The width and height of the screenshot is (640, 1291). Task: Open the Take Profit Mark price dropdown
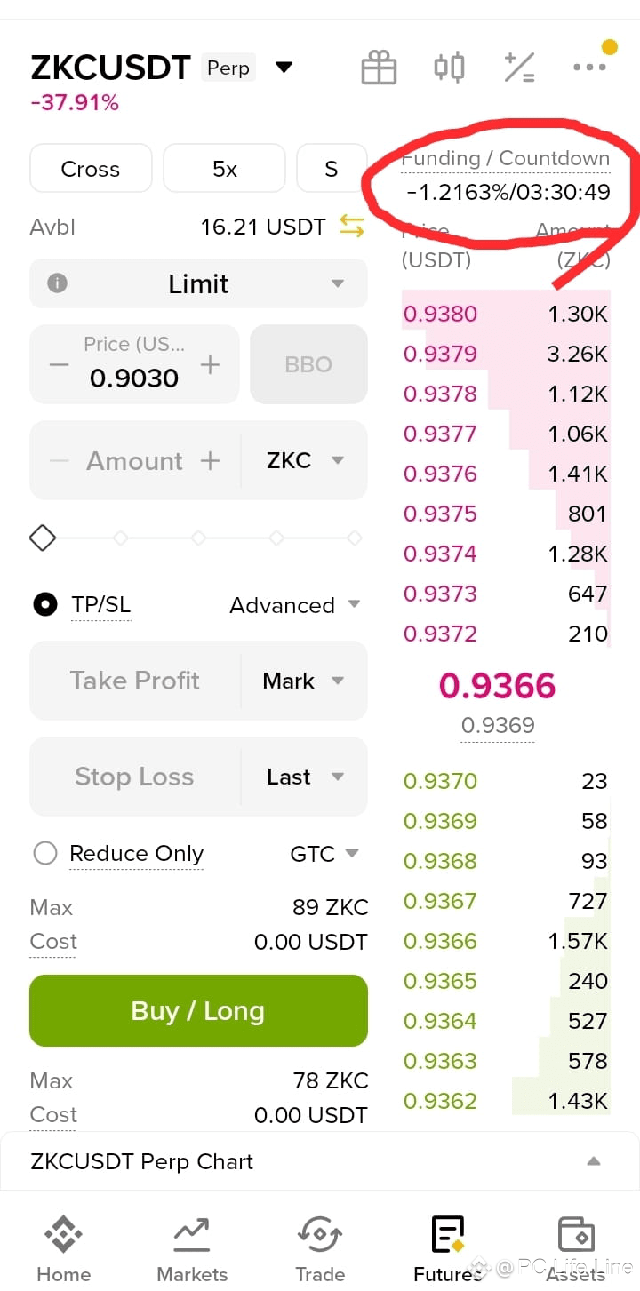(303, 681)
